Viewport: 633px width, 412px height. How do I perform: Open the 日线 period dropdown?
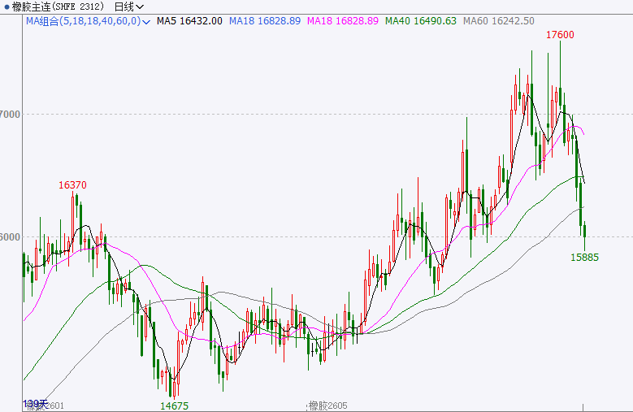click(128, 7)
